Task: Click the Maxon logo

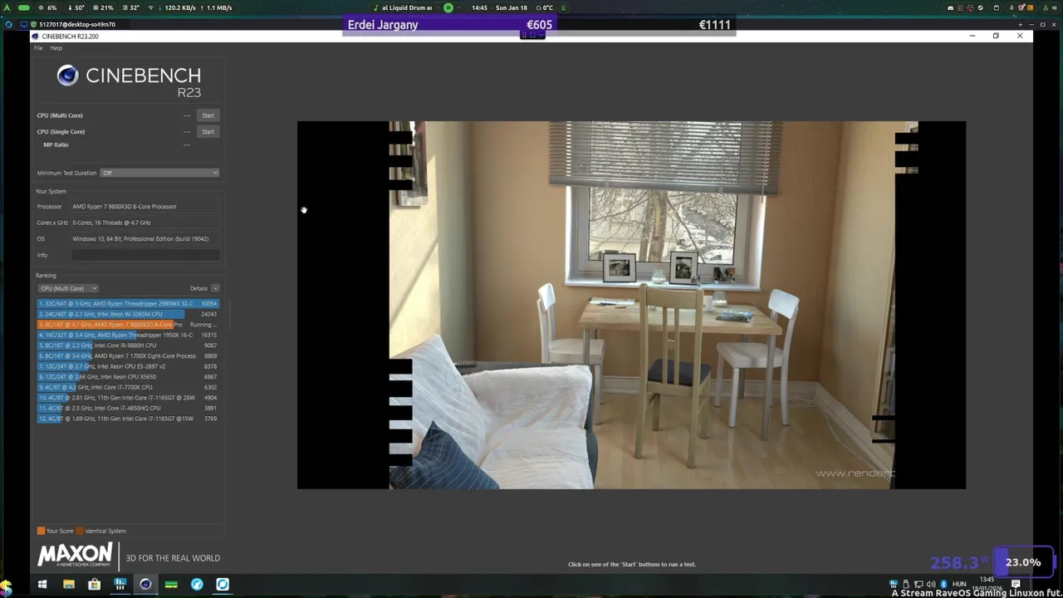Action: [x=75, y=555]
